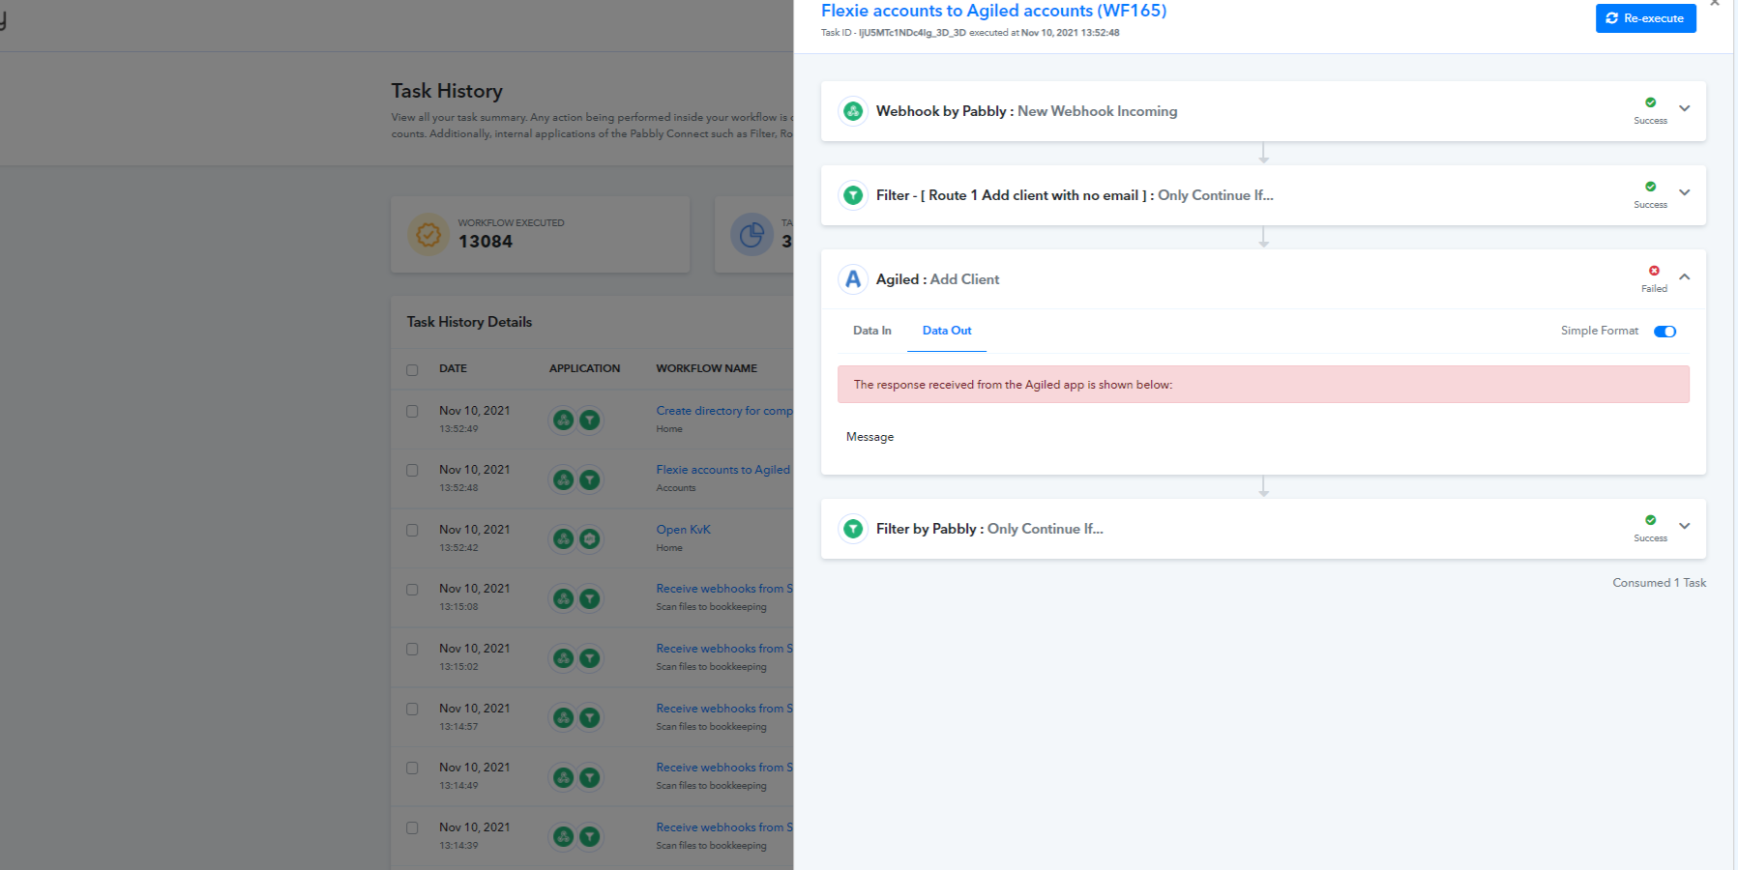Screen dimensions: 1738x870
Task: Click filter app icon in 13:15:08 row
Action: (x=589, y=598)
